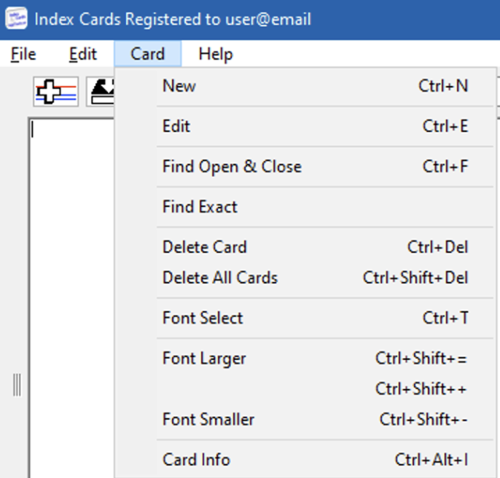Viewport: 500px width, 478px height.
Task: Open the Edit menu in menu bar
Action: [x=83, y=54]
